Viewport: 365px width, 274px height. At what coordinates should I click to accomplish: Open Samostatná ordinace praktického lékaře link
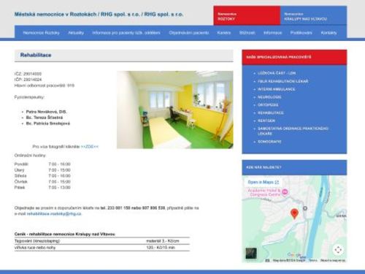click(293, 131)
